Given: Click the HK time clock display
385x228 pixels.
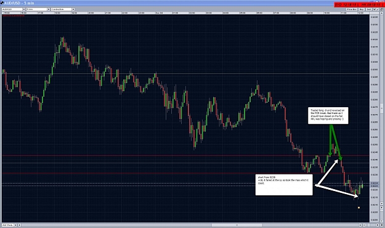Looking at the screenshot, I should (370, 5).
